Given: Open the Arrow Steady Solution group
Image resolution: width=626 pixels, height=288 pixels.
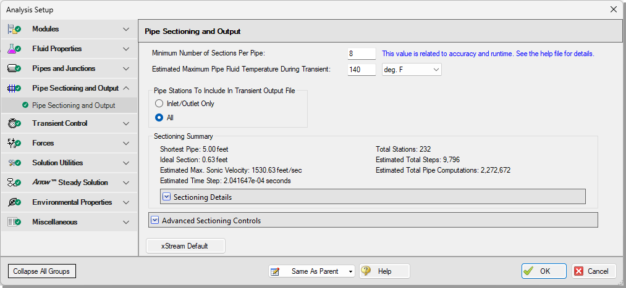Looking at the screenshot, I should [x=69, y=183].
